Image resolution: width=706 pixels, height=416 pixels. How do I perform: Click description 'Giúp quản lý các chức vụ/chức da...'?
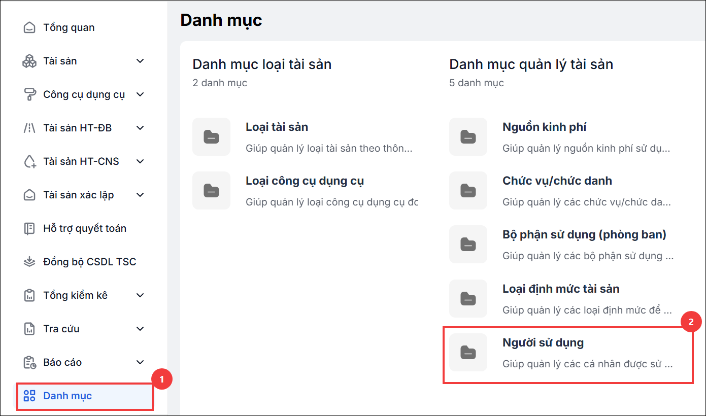coord(587,202)
